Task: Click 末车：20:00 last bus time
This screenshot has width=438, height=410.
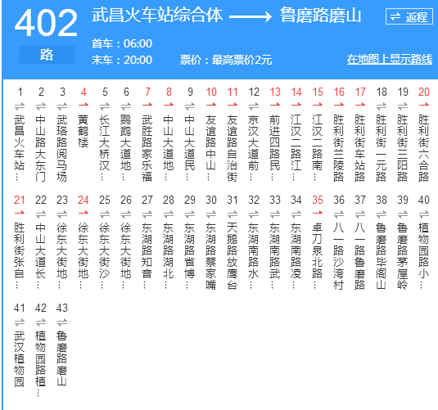Action: pyautogui.click(x=122, y=60)
